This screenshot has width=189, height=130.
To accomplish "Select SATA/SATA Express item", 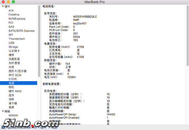I will (x=21, y=31).
